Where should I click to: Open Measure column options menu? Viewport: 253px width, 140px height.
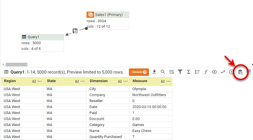pyautogui.click(x=169, y=82)
